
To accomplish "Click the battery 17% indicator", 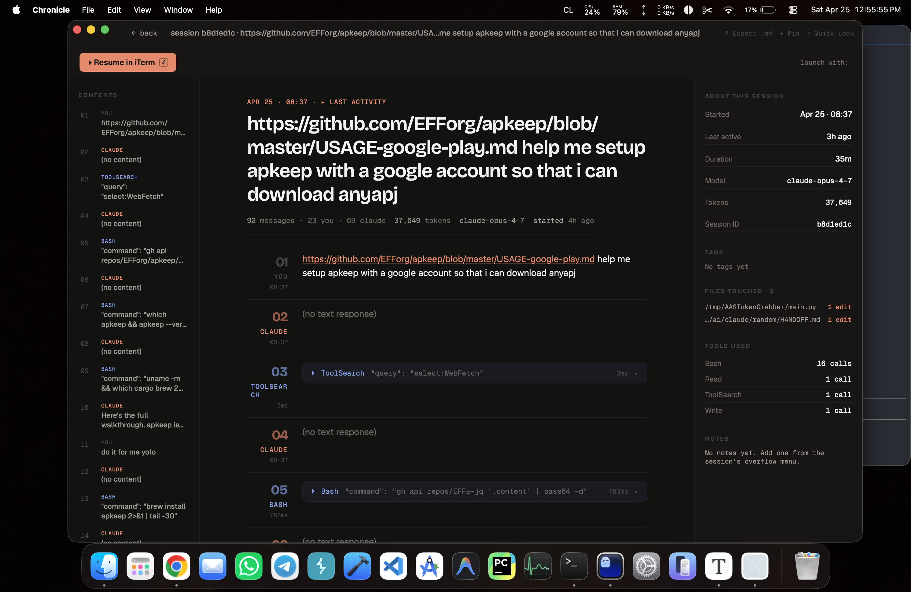I will point(760,10).
